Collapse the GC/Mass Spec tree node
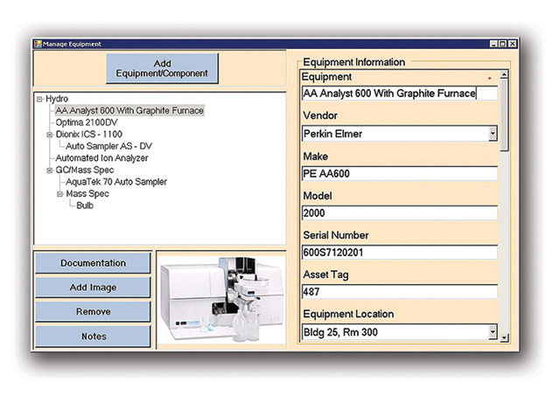Viewport: 560px width, 396px height. point(50,170)
